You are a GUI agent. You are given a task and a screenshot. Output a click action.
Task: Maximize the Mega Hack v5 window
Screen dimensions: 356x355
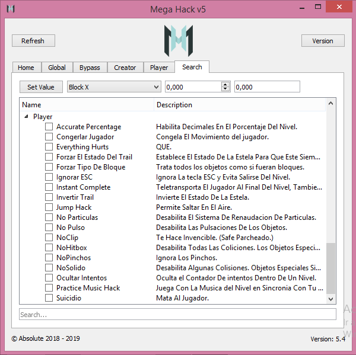tap(318, 7)
